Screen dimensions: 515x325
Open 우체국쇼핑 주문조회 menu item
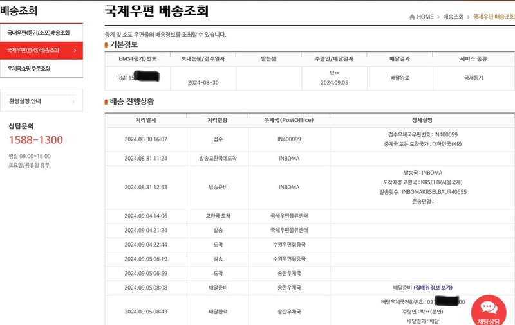point(29,68)
